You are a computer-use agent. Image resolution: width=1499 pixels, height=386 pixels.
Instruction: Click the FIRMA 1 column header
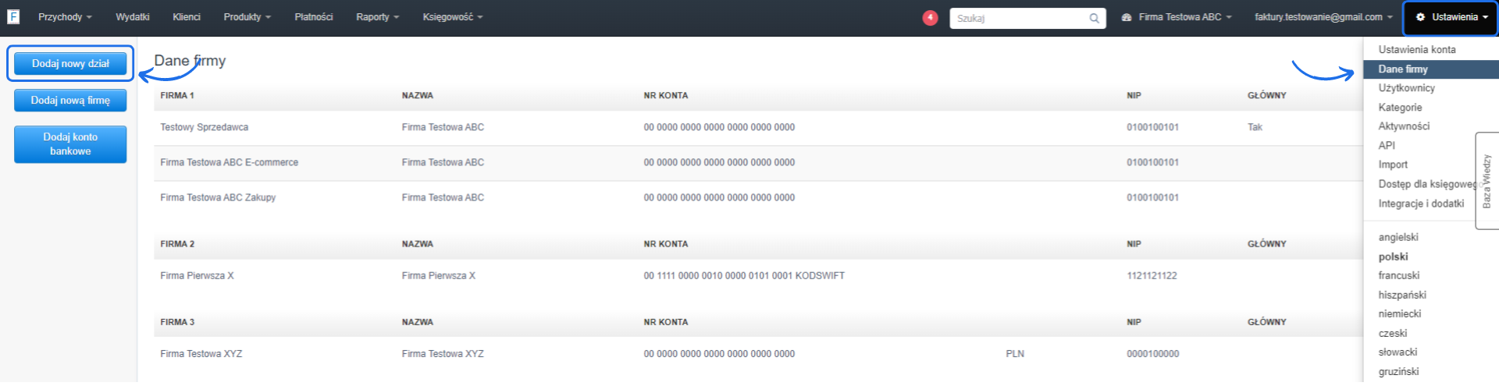coord(177,95)
